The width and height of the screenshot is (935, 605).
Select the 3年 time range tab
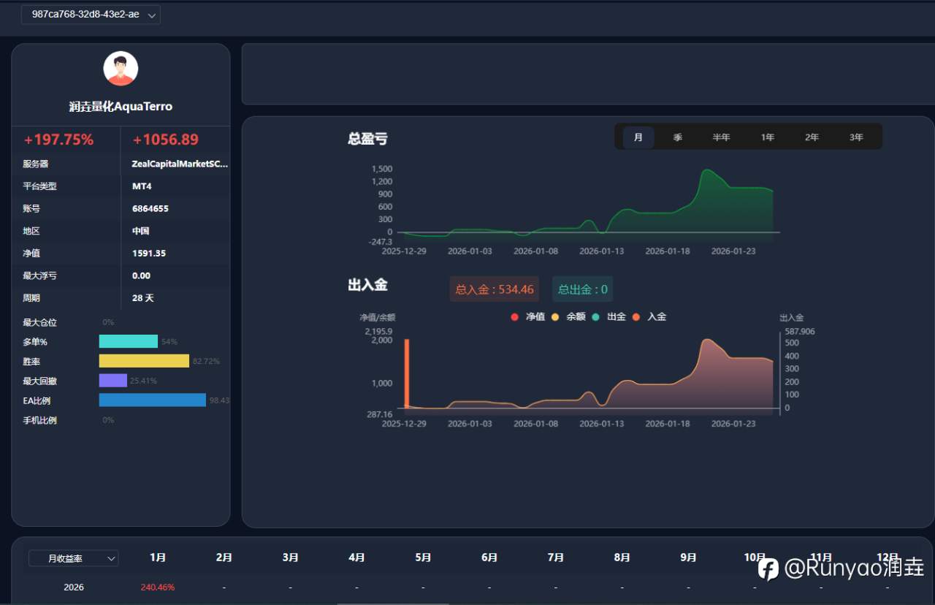click(x=856, y=137)
